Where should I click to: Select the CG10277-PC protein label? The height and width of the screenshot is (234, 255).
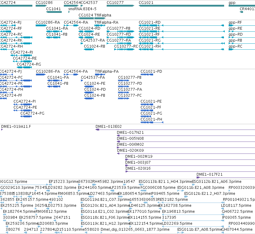pyautogui.click(x=130, y=95)
